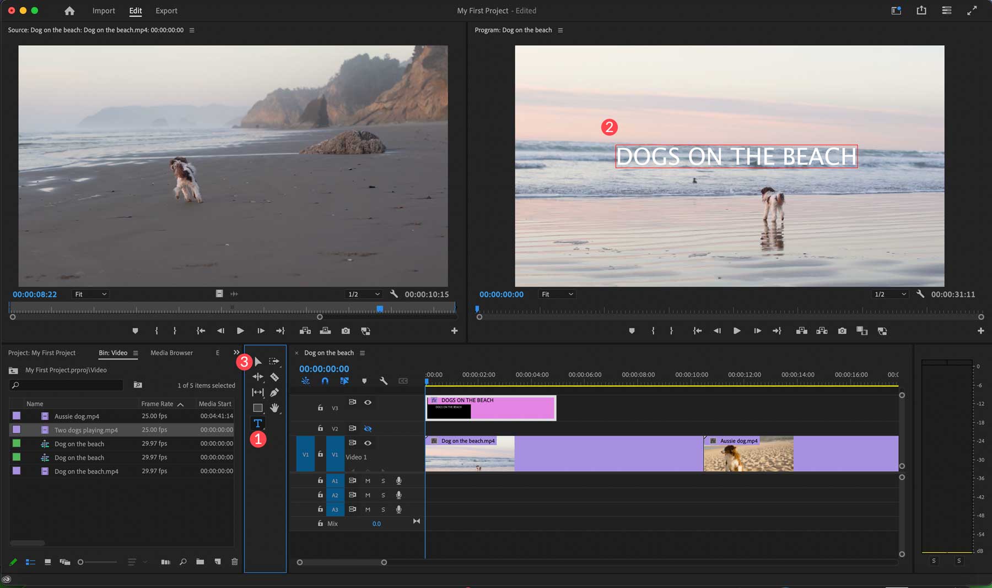Viewport: 992px width, 588px height.
Task: Enable the Linked Selection icon in the timeline
Action: coord(344,381)
